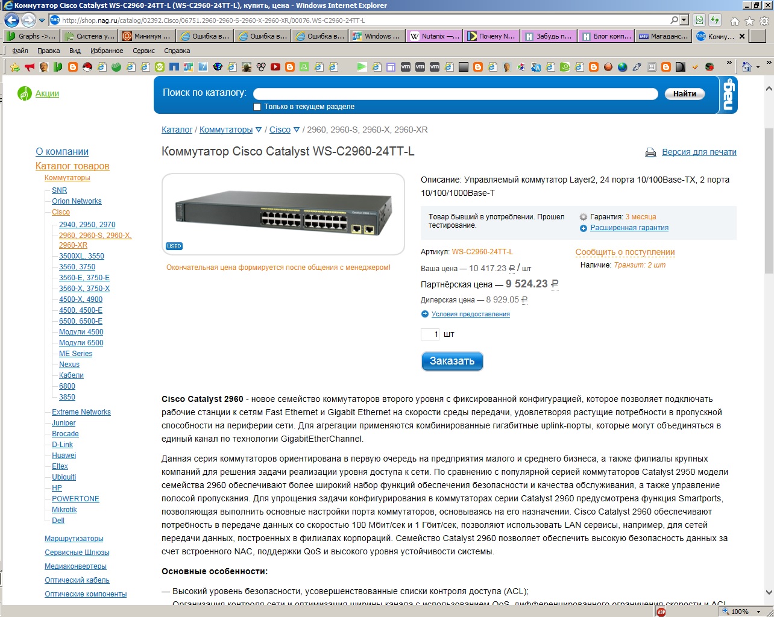This screenshot has height=617, width=774.
Task: Click the Add to Favorites bar star icon
Action: click(x=15, y=67)
